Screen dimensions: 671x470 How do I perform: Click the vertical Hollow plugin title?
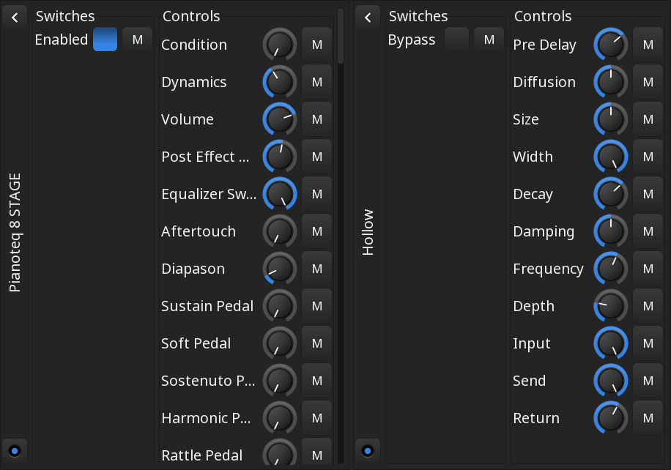point(368,232)
